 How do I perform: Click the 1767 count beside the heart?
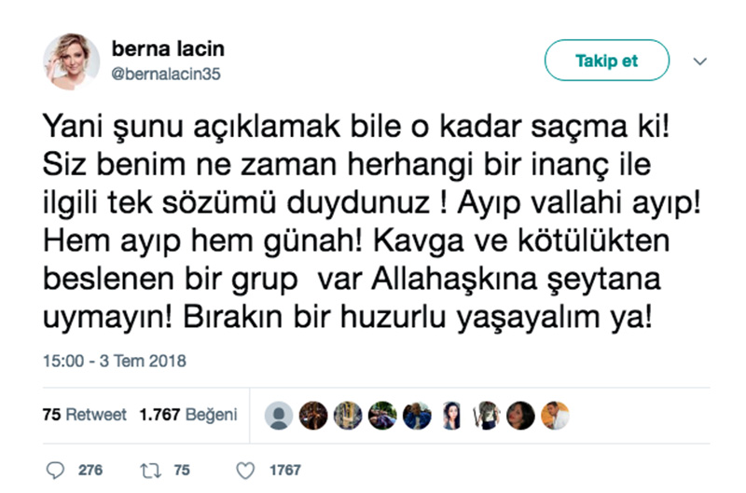coord(284,471)
